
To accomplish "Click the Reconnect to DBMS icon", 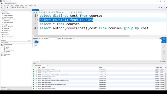I will (x=26, y=8).
